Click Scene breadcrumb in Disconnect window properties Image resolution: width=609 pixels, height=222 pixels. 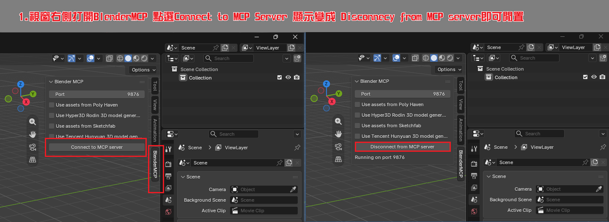click(496, 147)
